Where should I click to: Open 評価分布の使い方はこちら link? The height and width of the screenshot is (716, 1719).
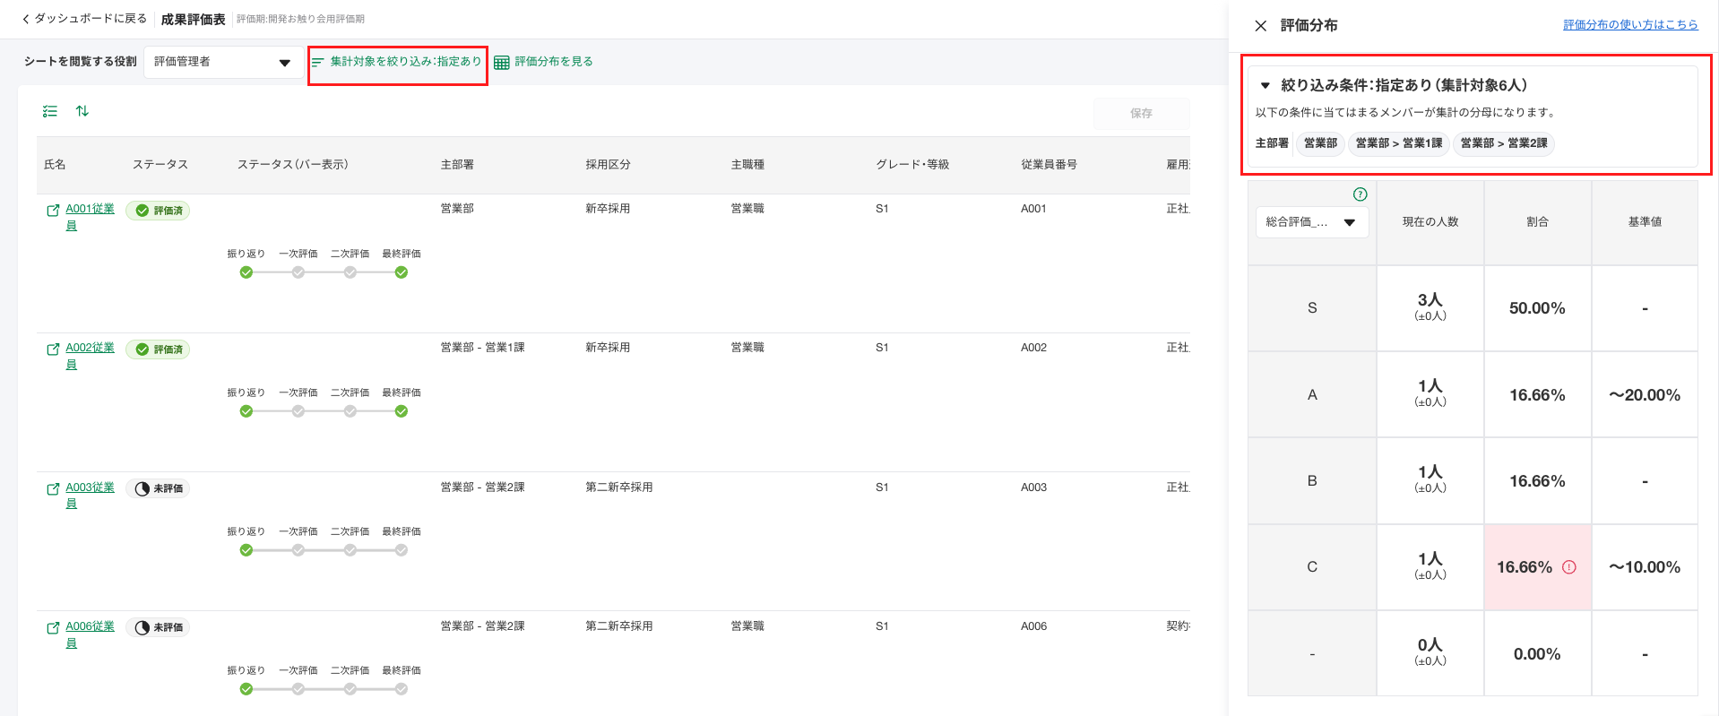tap(1629, 25)
